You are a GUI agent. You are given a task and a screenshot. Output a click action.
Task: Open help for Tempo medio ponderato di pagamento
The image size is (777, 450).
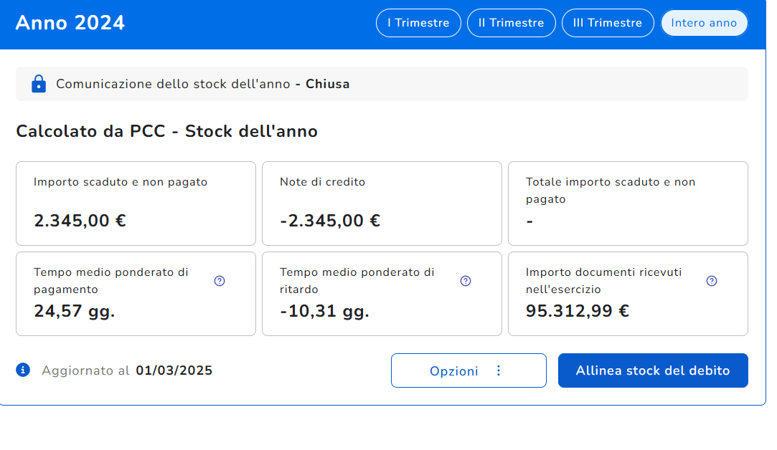[220, 281]
